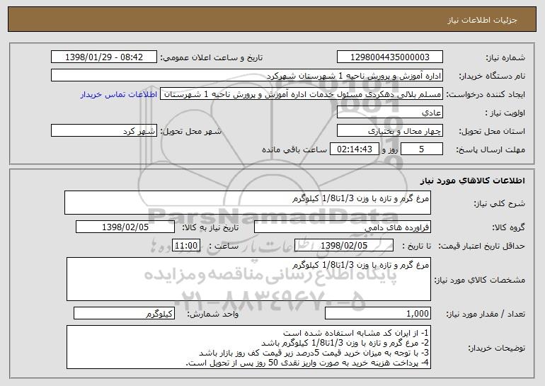This screenshot has width=545, height=386.
Task: Click the جزئیات اطلاعات نیاز header title
Action: coord(482,20)
